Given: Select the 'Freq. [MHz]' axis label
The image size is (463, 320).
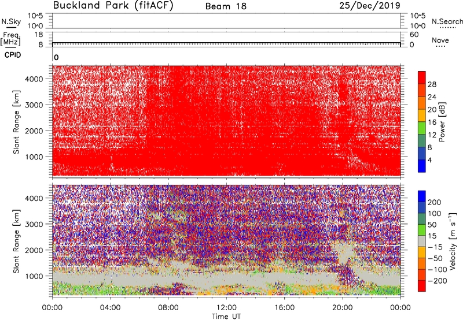Looking at the screenshot, I should click(x=11, y=39).
